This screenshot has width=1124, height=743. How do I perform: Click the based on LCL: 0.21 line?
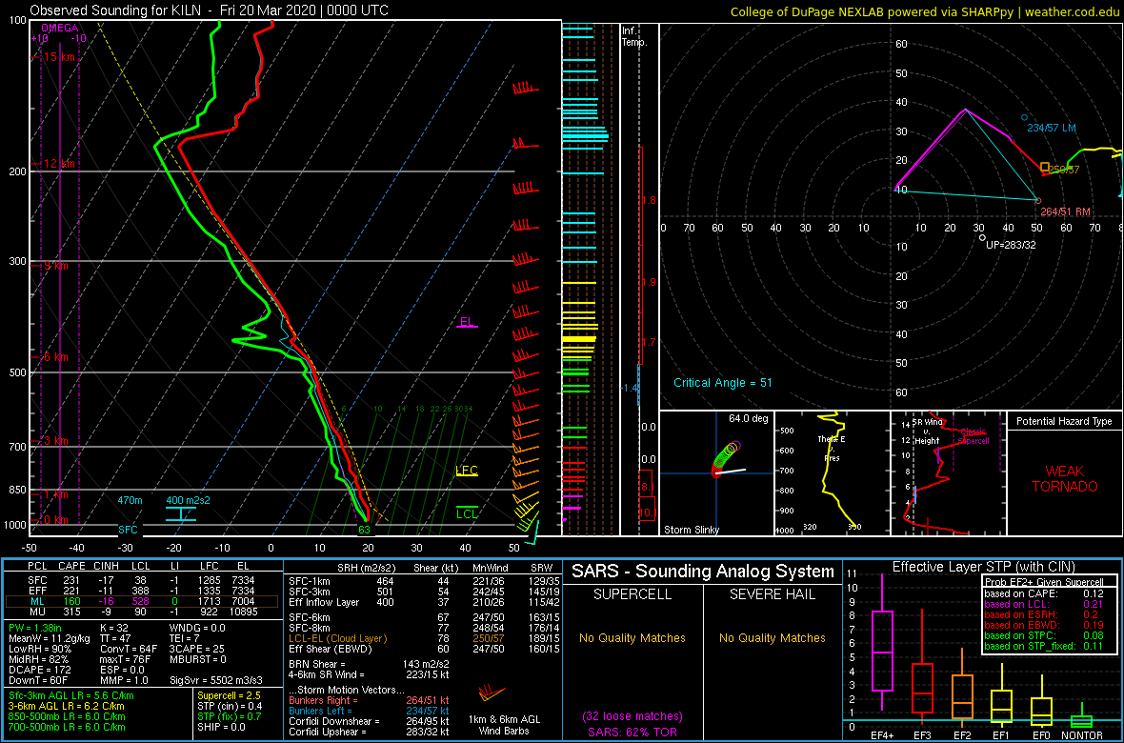coord(1043,604)
